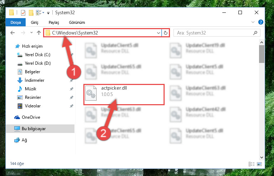Refresh the System32 folder view
This screenshot has width=274, height=176.
(165, 33)
